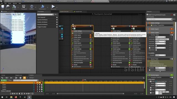Switch to the Curves tab

(x=3, y=75)
